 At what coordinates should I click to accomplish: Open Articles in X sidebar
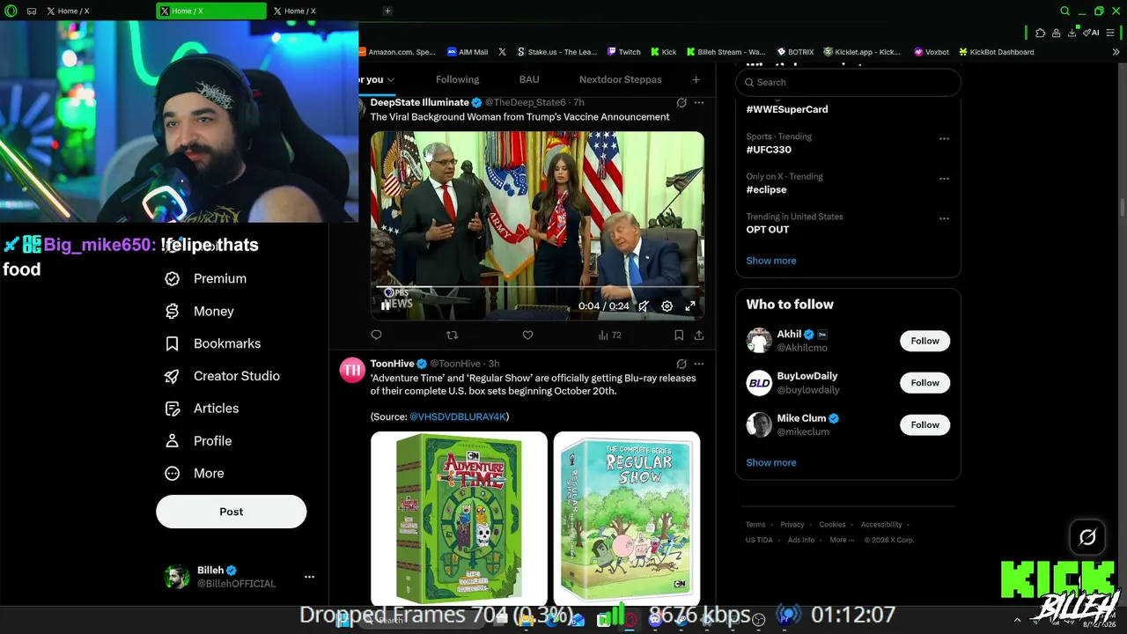click(202, 409)
